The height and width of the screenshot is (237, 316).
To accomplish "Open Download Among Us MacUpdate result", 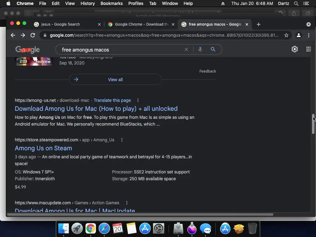I will 75,210.
